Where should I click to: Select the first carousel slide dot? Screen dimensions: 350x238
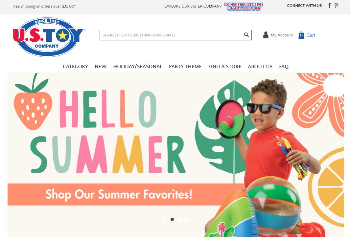coord(165,219)
